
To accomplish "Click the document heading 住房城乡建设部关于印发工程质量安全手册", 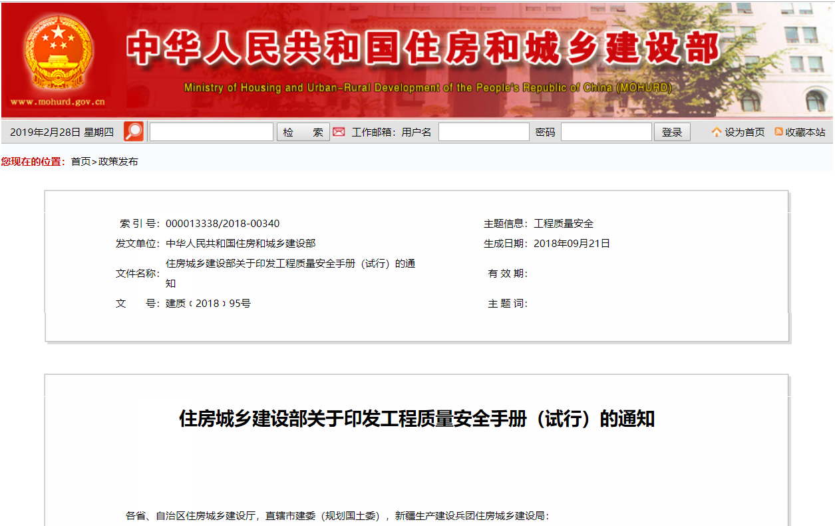I will tap(417, 419).
